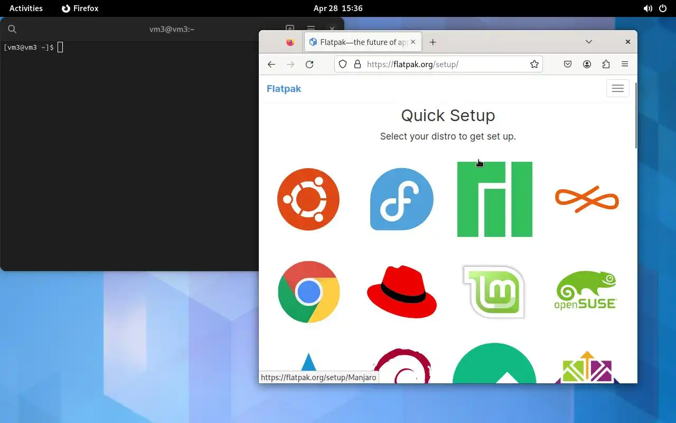Bookmark this page with the star icon
Screen dimensions: 676x423
pyautogui.click(x=534, y=64)
